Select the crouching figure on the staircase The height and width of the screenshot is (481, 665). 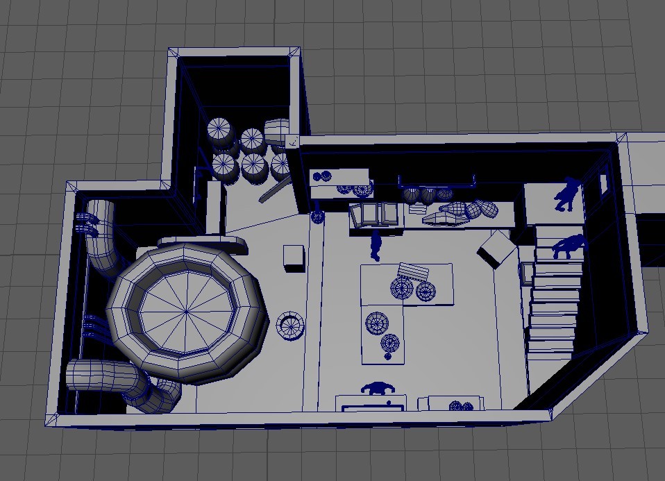(570, 246)
